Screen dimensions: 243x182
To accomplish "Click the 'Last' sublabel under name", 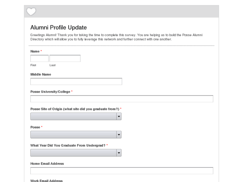I will (x=52, y=65).
